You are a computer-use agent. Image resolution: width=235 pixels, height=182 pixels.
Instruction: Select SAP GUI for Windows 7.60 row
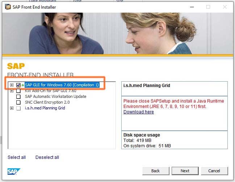[x=62, y=85]
